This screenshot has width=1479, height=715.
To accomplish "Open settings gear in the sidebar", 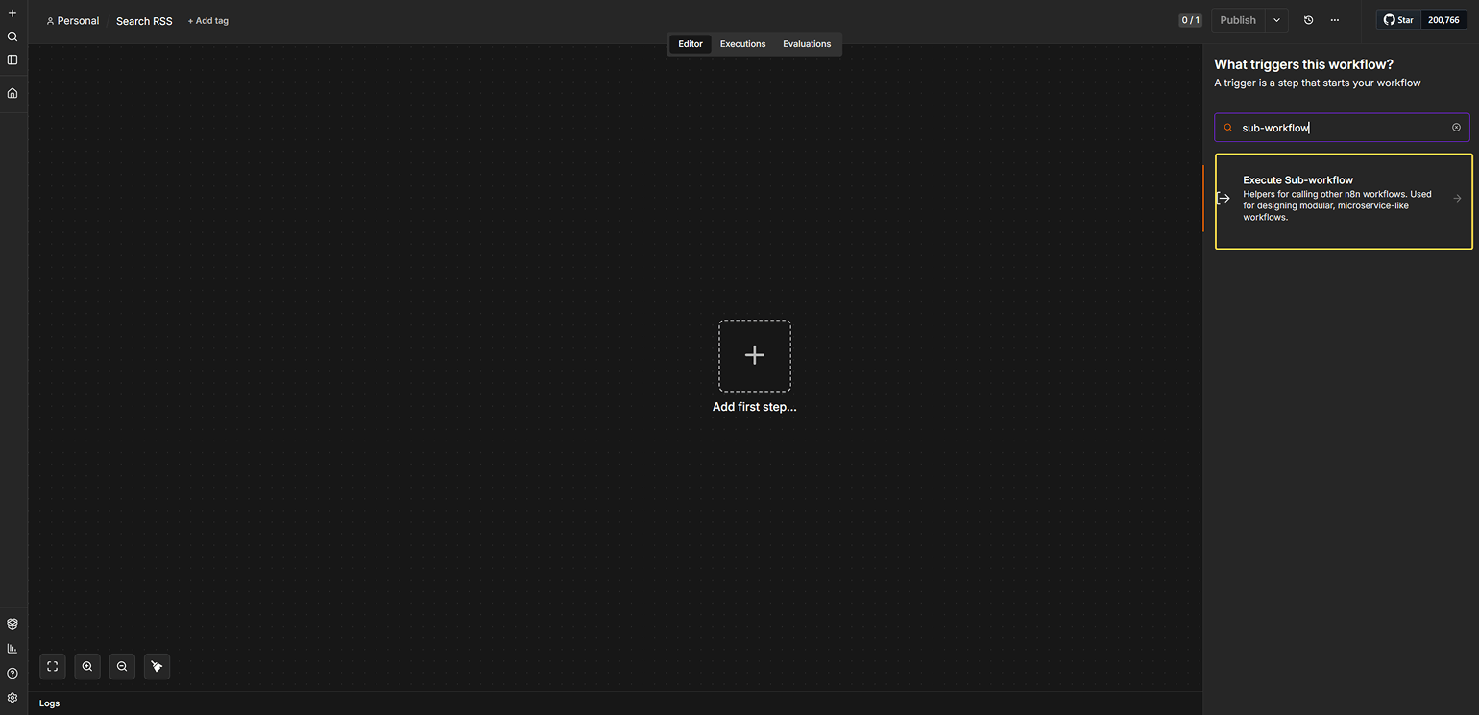I will (x=12, y=698).
